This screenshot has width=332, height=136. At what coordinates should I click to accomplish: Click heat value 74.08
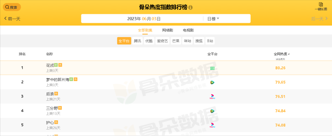coord(280,125)
